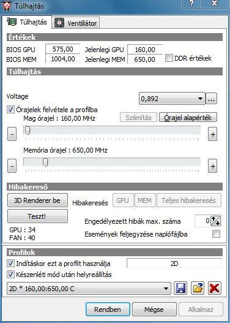Click the ellipsis button next to Voltage

pyautogui.click(x=211, y=99)
